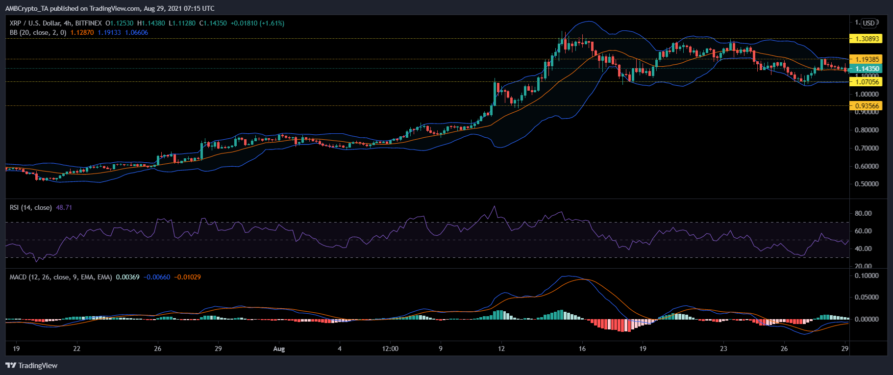The height and width of the screenshot is (375, 893).
Task: Click the high value H1.14380
Action: click(x=151, y=23)
